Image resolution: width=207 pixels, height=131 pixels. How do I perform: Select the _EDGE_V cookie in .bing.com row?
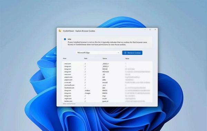(106, 67)
